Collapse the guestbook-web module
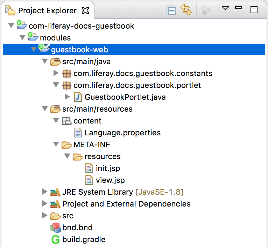Screen dimensions: 268x247 (34, 50)
